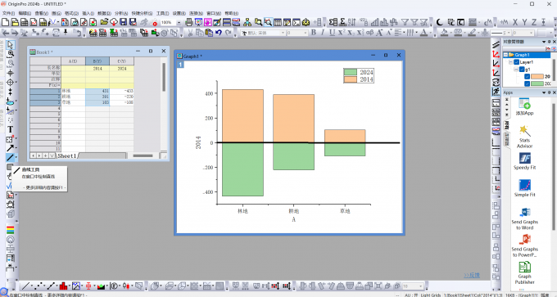Click the print icon in the toolbar
557x297 pixels.
click(189, 22)
